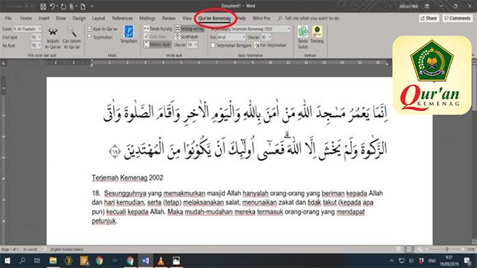Open Task View on taskbar

pyautogui.click(x=37, y=261)
